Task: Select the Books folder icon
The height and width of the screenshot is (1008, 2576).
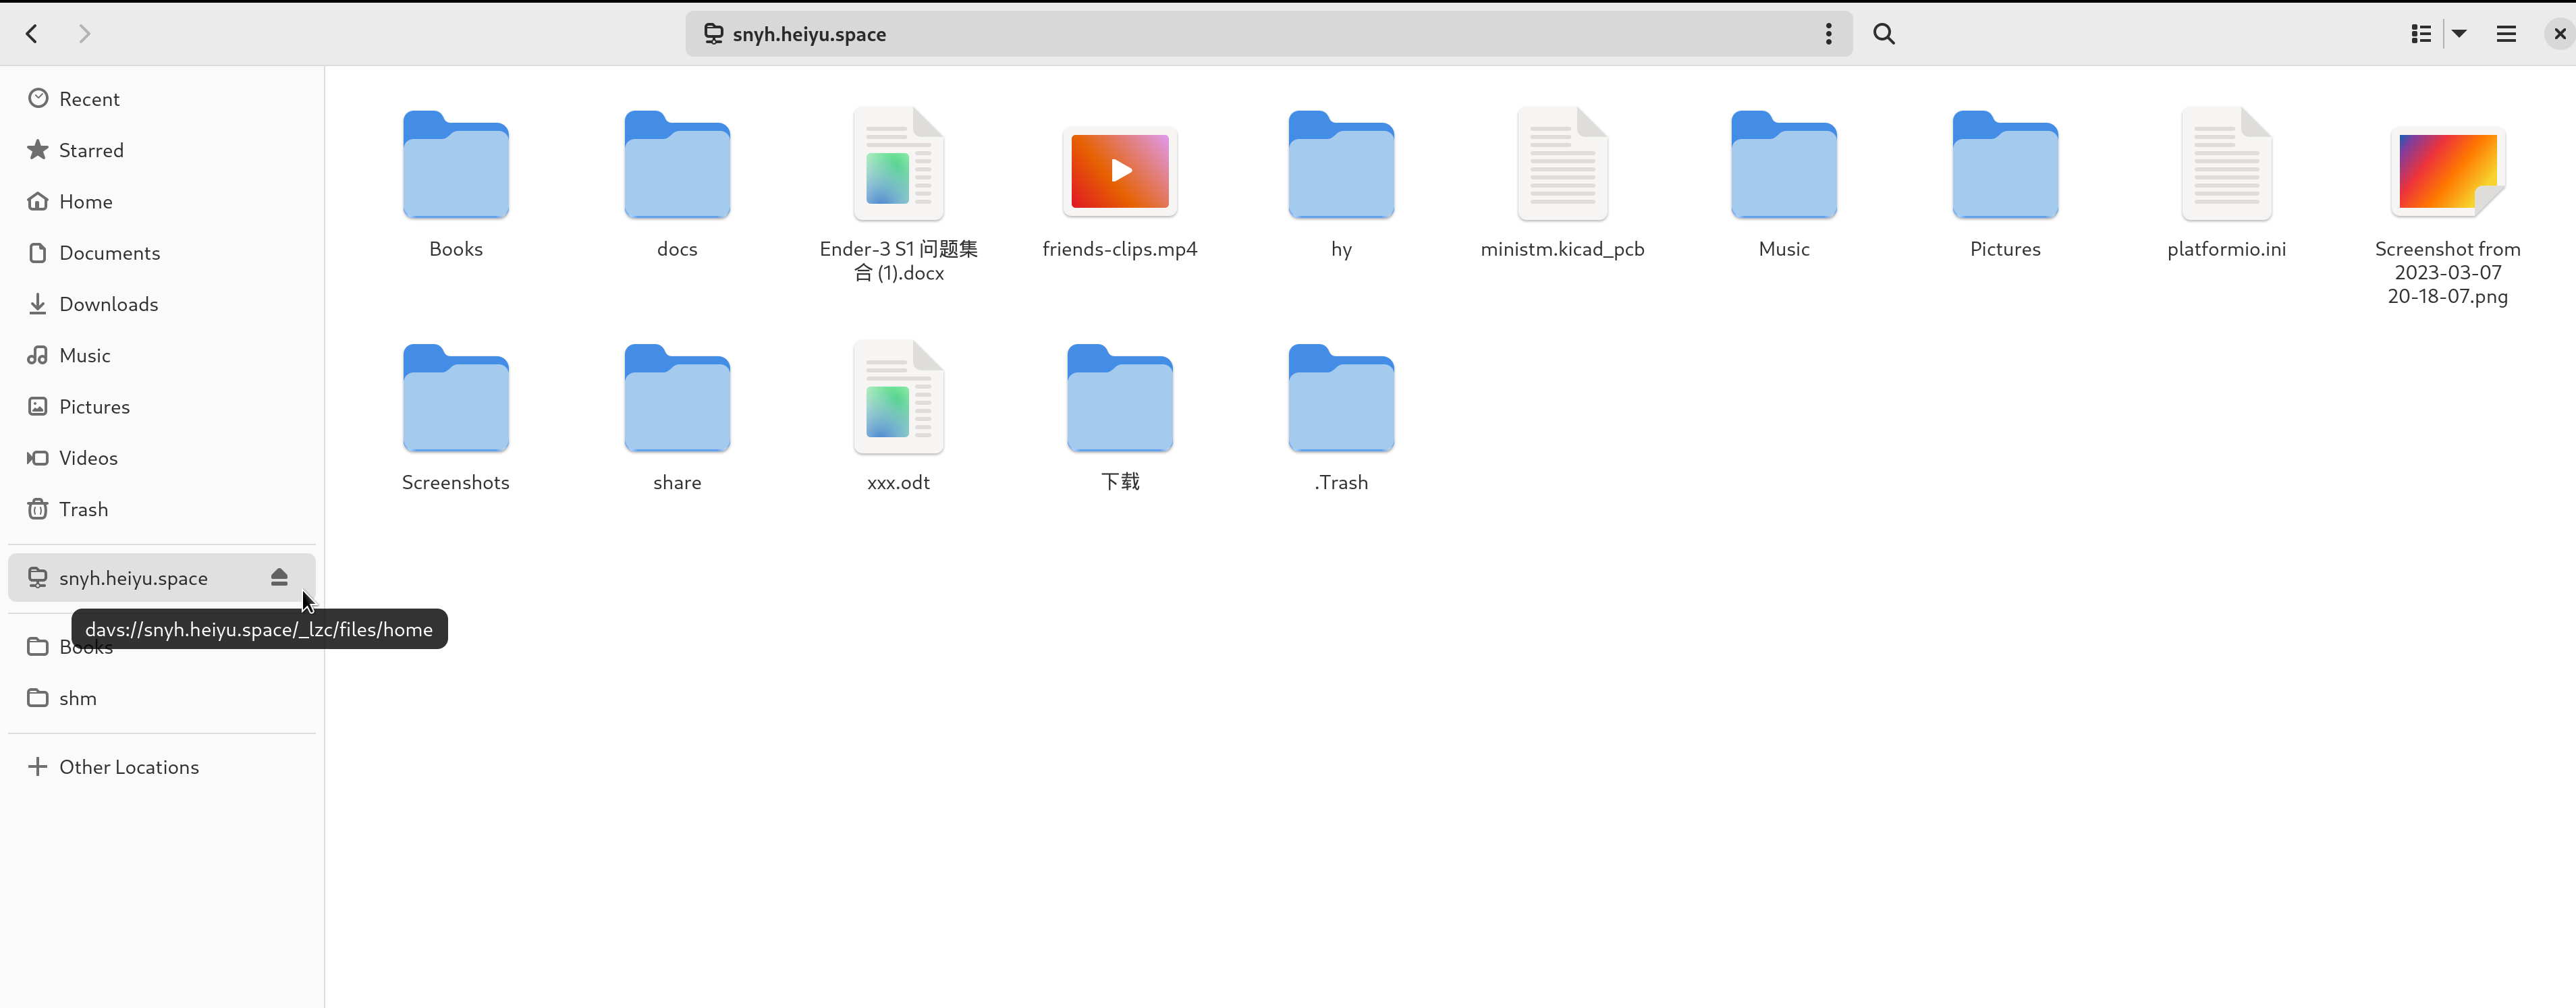Action: 456,165
